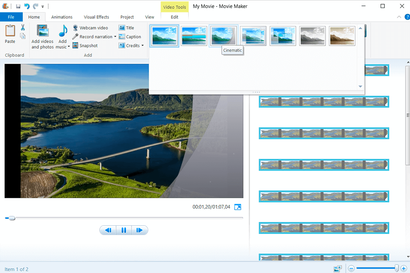
Task: Go back to the previous frame
Action: [x=108, y=230]
